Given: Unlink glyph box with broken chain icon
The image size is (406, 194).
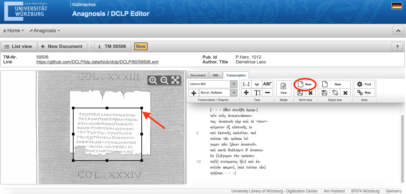Looking at the screenshot, I should [335, 93].
